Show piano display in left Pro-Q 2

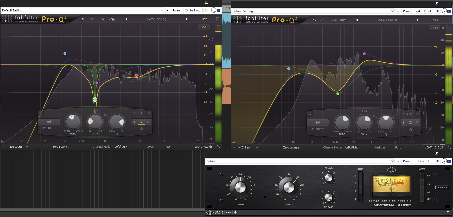click(x=3, y=141)
